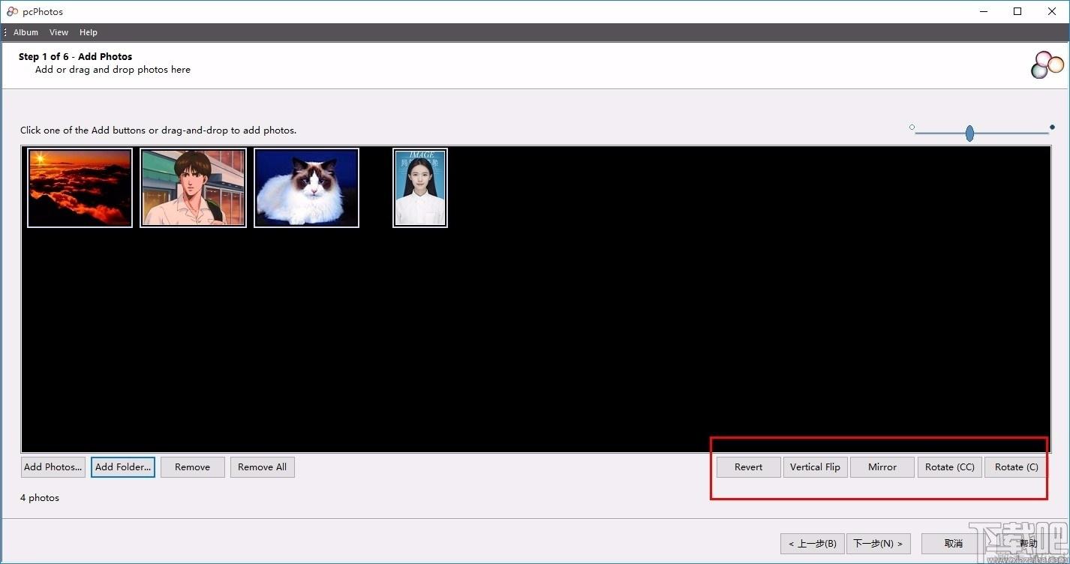1070x564 pixels.
Task: Click the Mirror button
Action: 882,467
